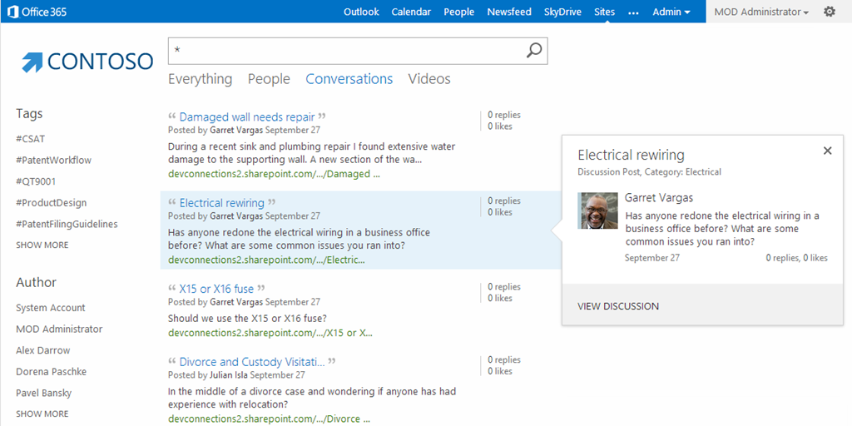Filter by author Dorena Paschke
The height and width of the screenshot is (426, 852).
click(51, 372)
